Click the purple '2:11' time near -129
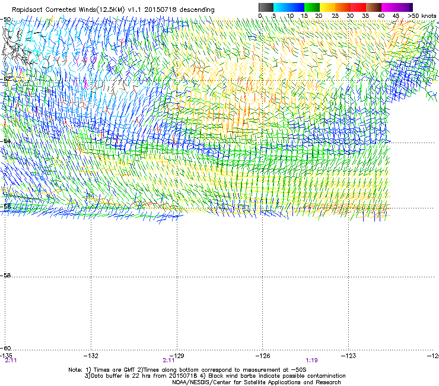The width and height of the screenshot is (439, 386). click(x=168, y=360)
